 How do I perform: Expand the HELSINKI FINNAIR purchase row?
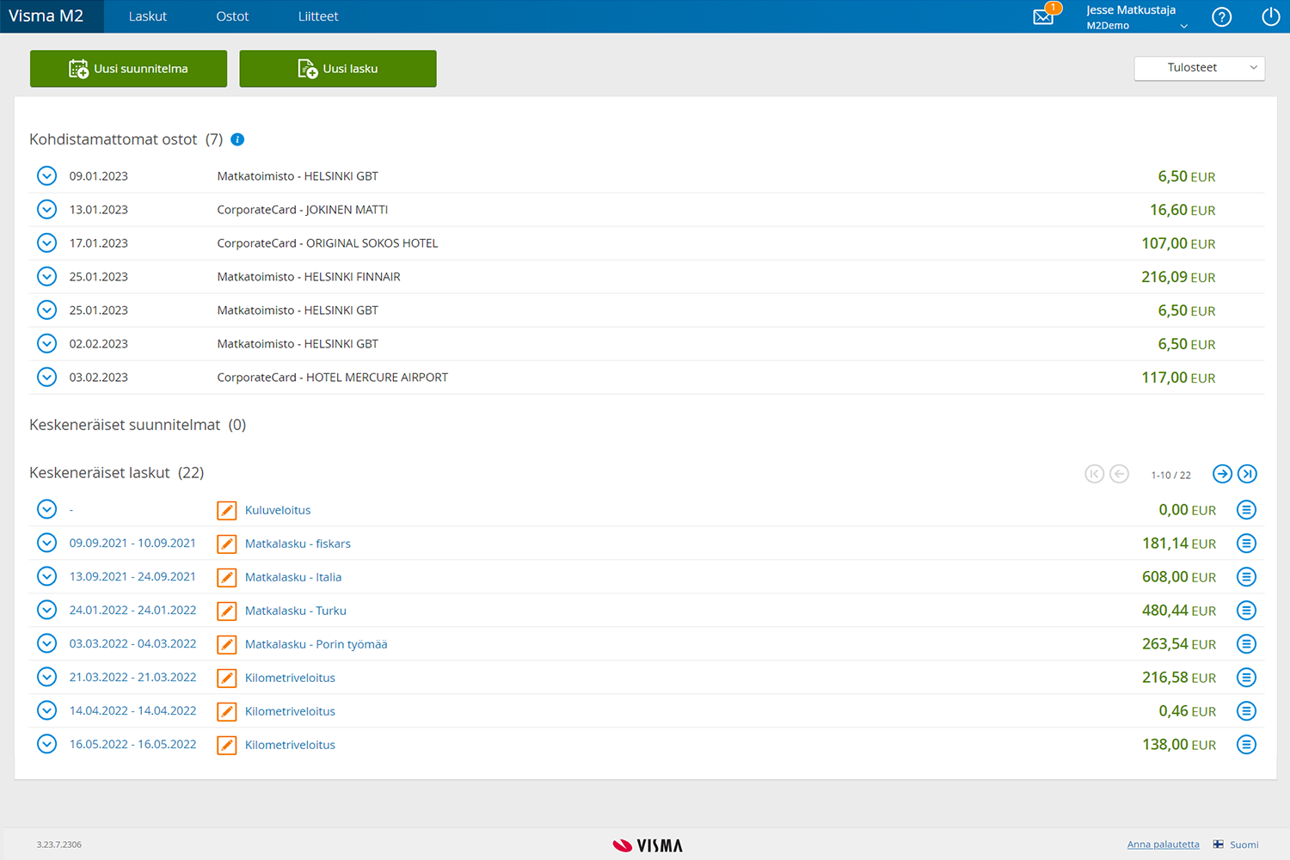(47, 277)
